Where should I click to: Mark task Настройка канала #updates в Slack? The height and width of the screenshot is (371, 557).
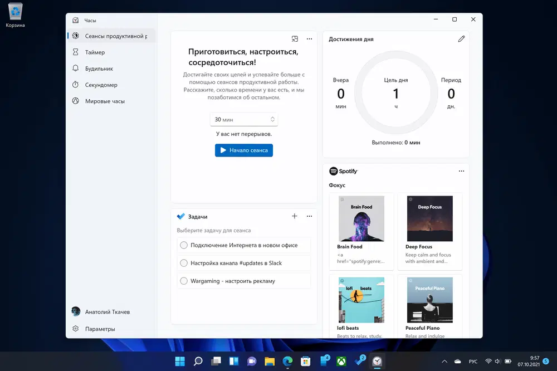[x=184, y=263]
